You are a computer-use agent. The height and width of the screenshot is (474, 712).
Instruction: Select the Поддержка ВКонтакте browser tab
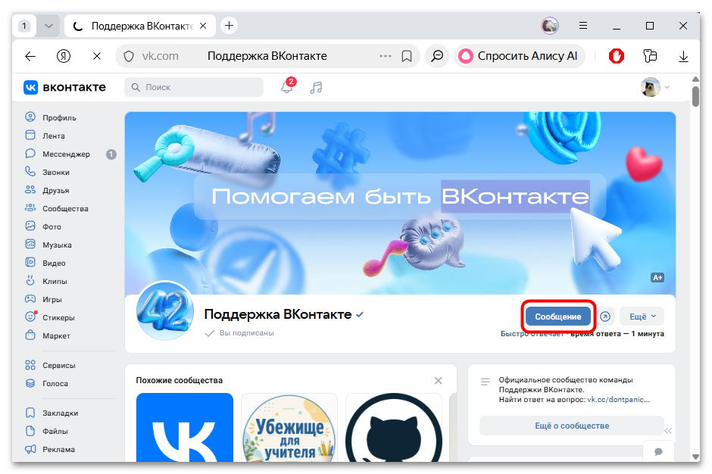[140, 26]
